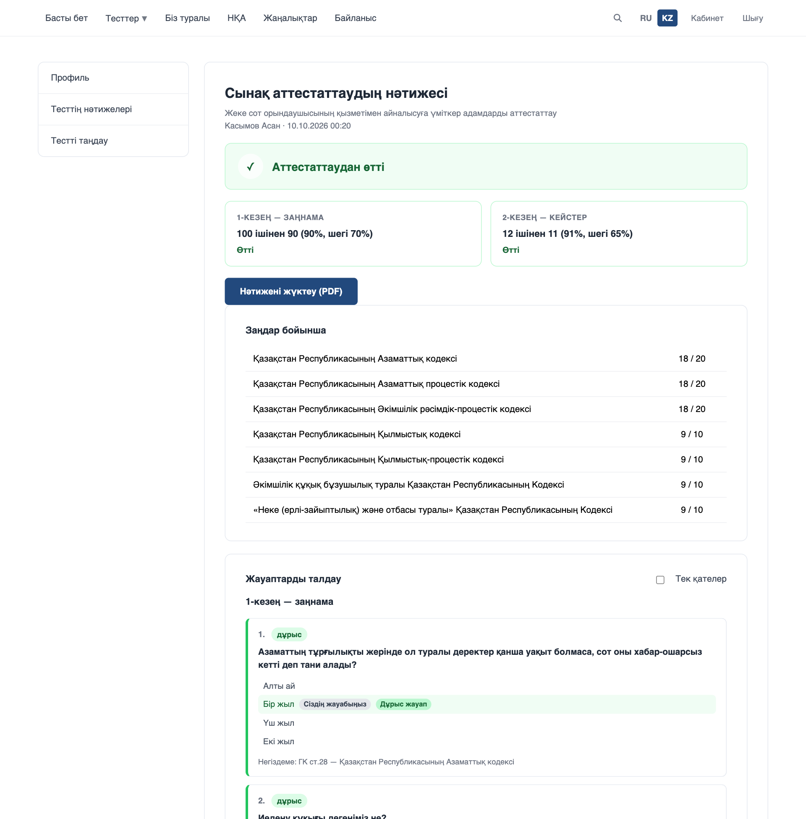Click the search magnifier icon
Image resolution: width=806 pixels, height=819 pixels.
tap(618, 18)
